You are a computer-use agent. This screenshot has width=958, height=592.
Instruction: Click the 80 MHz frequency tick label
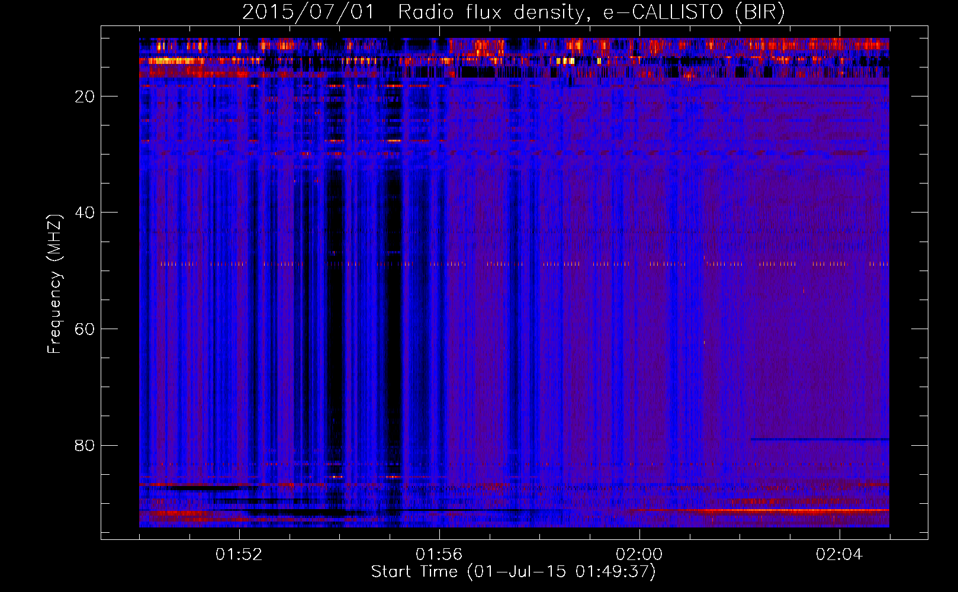click(85, 445)
